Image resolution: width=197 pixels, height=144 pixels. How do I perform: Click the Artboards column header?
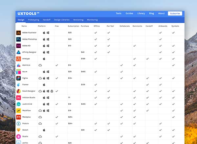click(x=163, y=26)
